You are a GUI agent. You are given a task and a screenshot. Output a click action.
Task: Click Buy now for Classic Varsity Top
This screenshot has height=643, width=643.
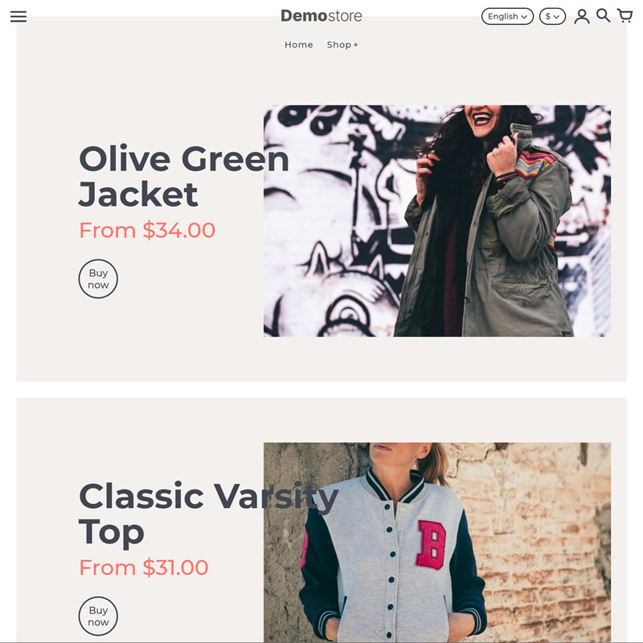tap(98, 616)
